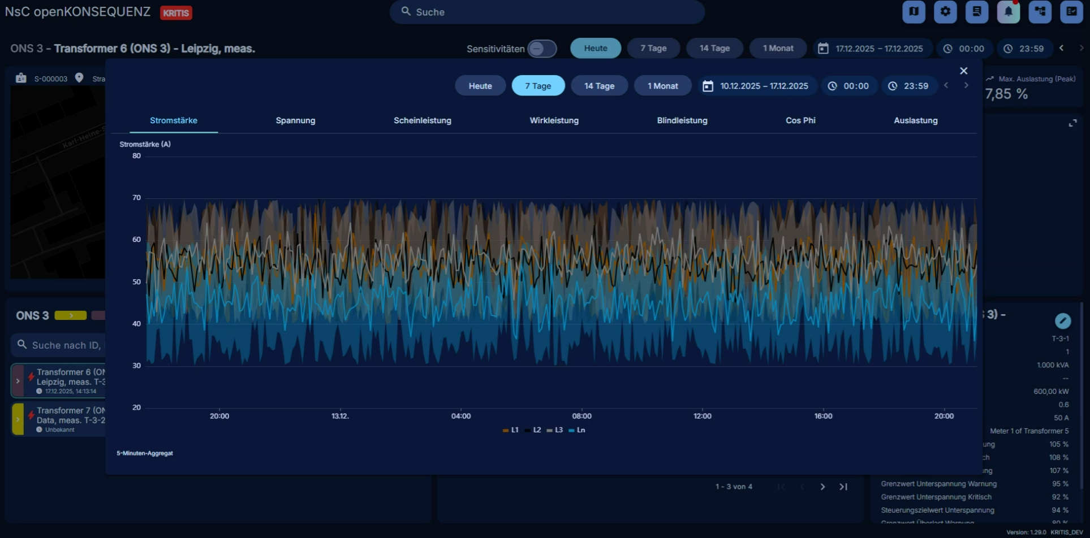Click the blue pencil edit icon

click(1062, 321)
